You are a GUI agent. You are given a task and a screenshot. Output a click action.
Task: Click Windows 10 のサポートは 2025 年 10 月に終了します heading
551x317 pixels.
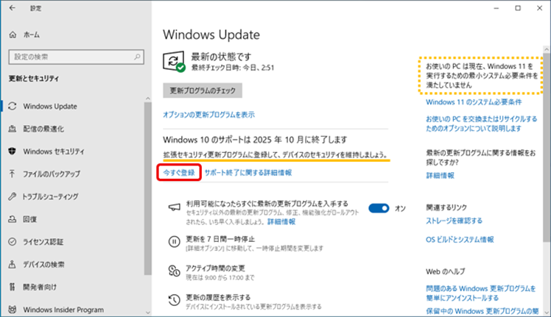255,139
